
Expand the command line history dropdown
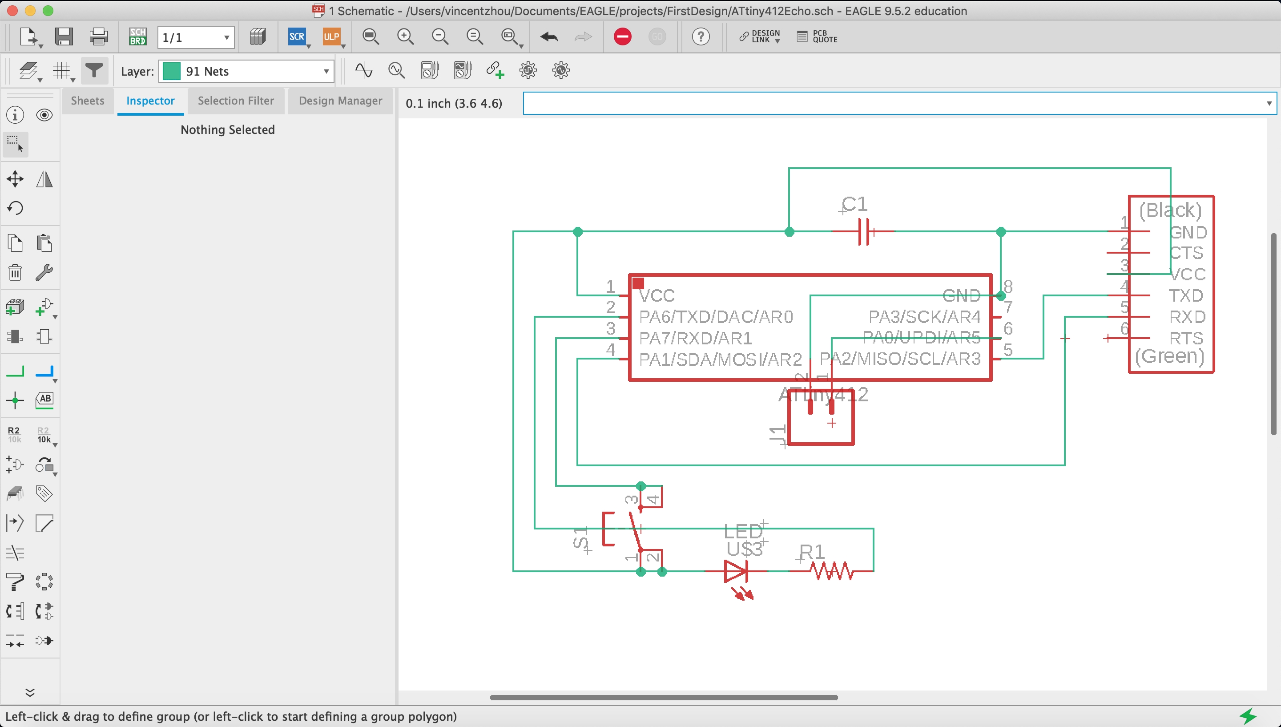[1269, 103]
